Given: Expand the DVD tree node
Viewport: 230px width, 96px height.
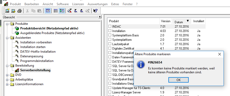Looking at the screenshot, I should pyautogui.click(x=7, y=75).
